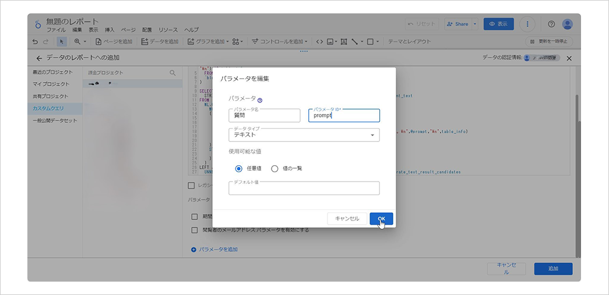Screen dimensions: 609x295
Task: Click the データの認証情報 account chip
Action: coord(541,58)
